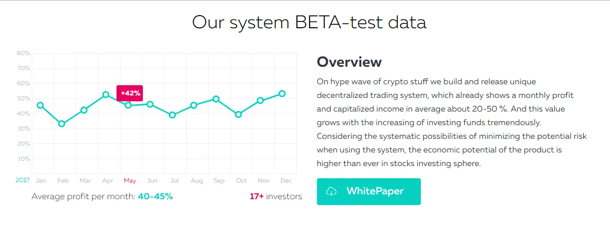This screenshot has width=610, height=225.
Task: Click the 17+ investors text
Action: pos(276,197)
